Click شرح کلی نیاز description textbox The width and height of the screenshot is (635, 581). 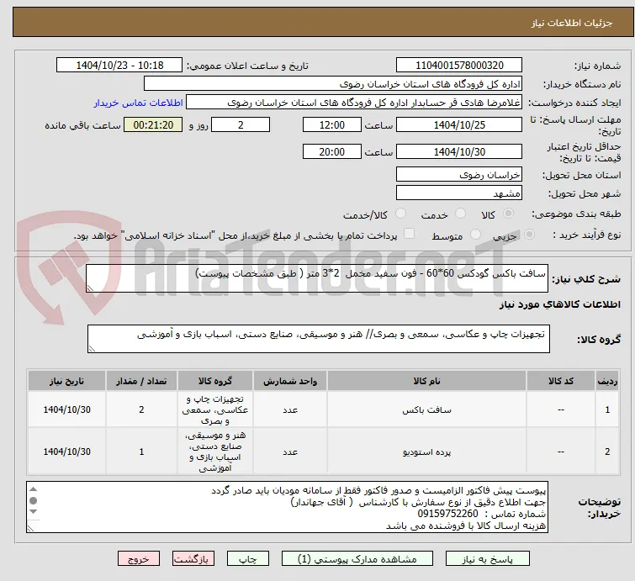click(317, 278)
